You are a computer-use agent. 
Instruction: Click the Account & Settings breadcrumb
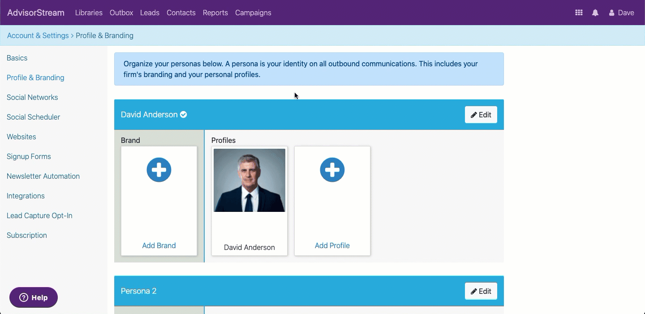(38, 35)
